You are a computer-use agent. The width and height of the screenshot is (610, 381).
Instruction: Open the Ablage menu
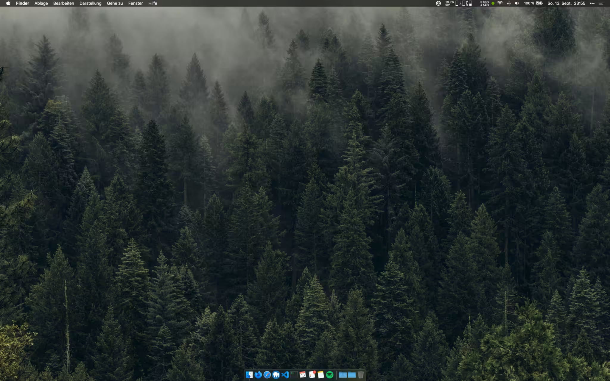(x=41, y=3)
